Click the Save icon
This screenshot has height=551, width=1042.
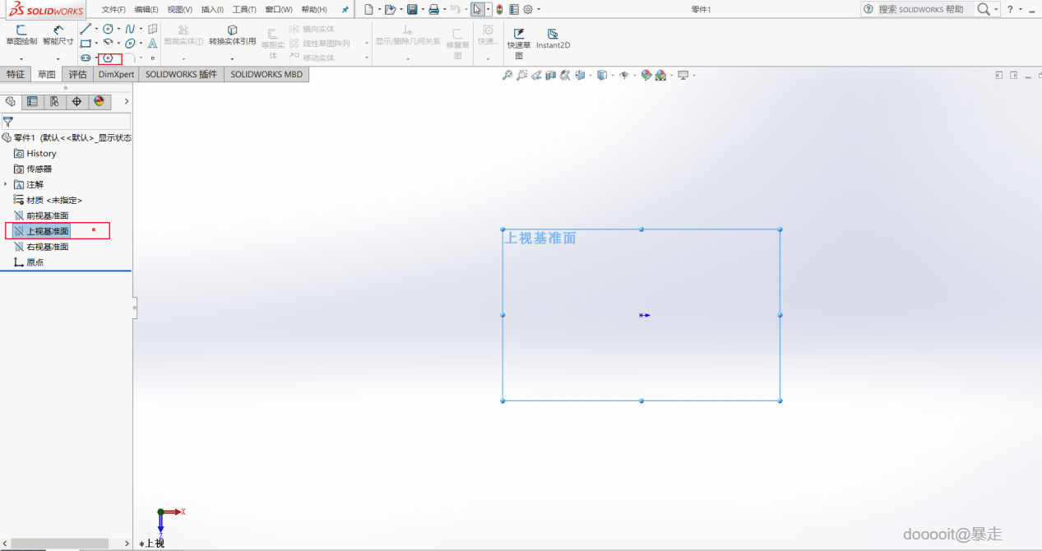tap(412, 9)
